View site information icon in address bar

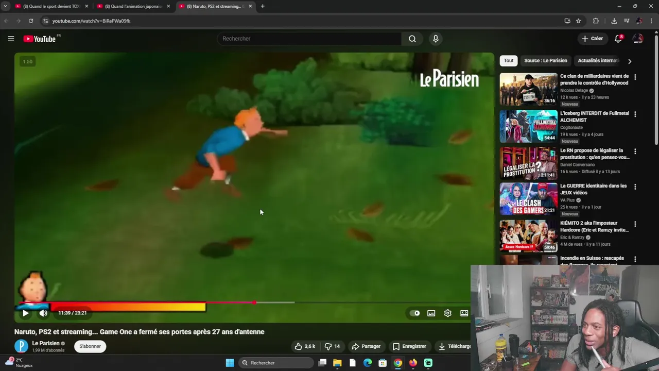pos(45,21)
